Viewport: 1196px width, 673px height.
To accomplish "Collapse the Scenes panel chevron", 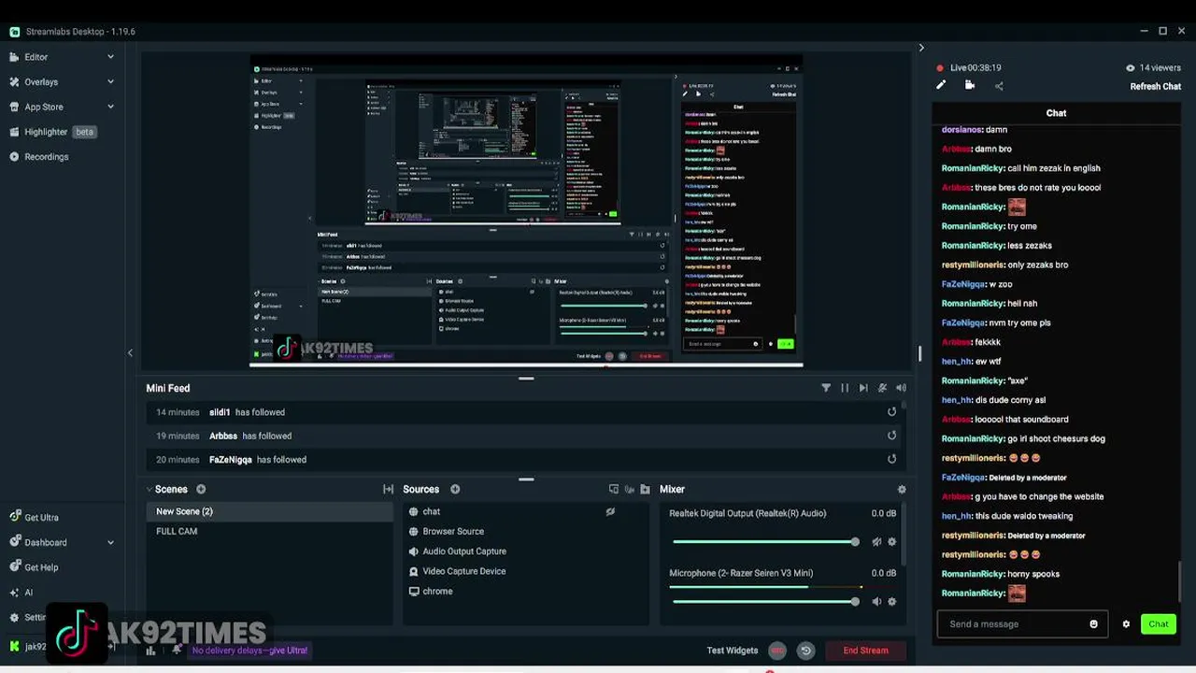I will tap(149, 489).
